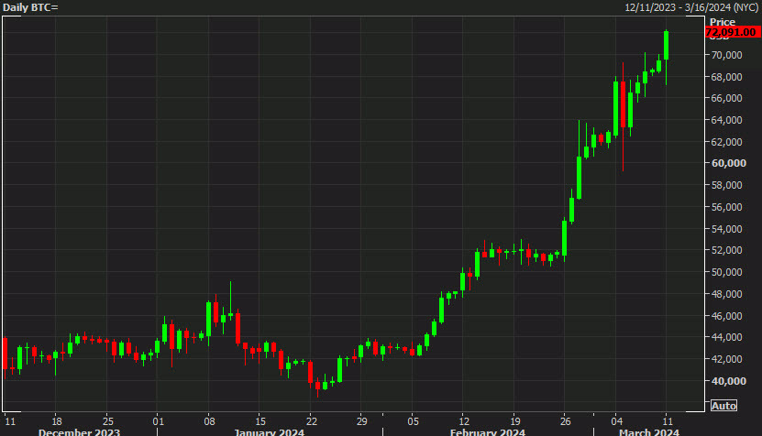Viewport: 762px width, 436px height.
Task: Click the latest green candle above 70,000
Action: [x=667, y=46]
